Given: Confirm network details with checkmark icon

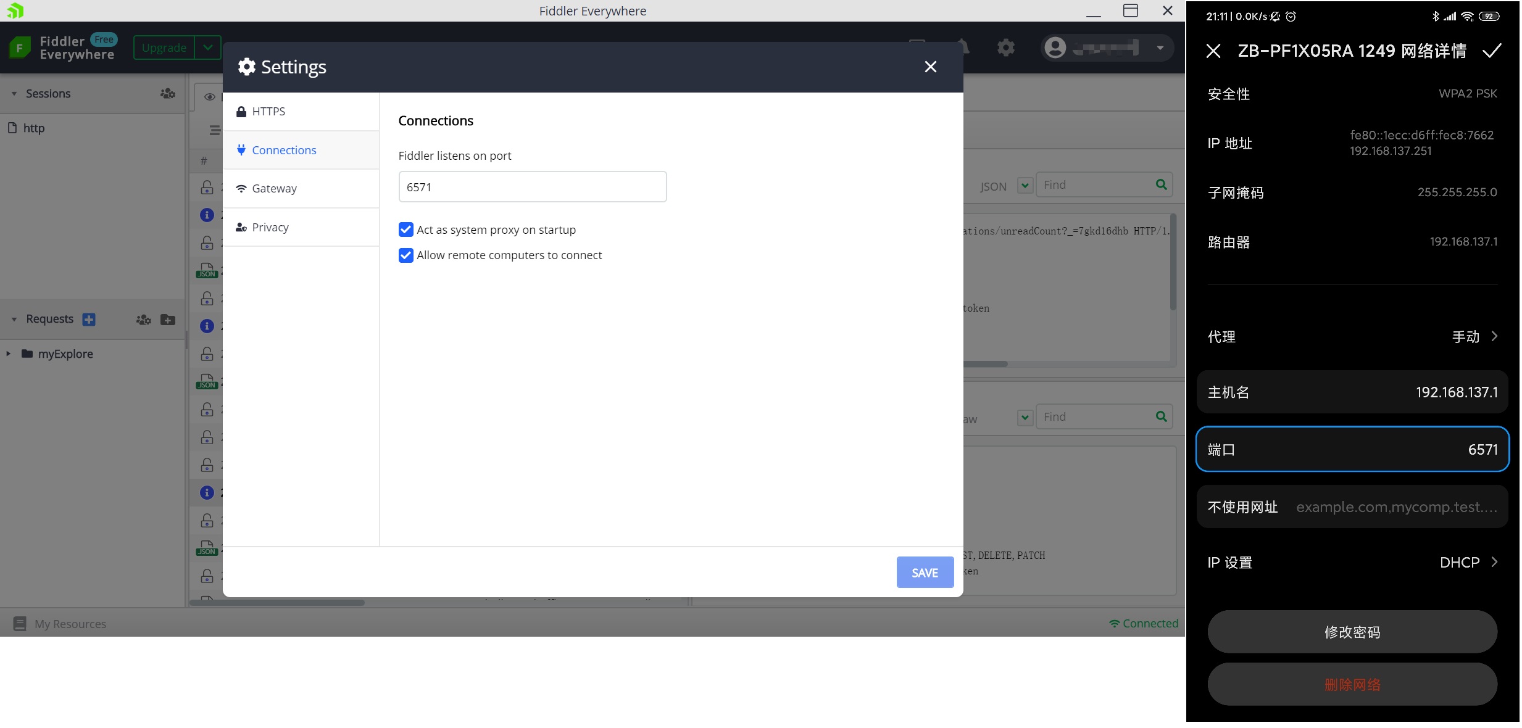Looking at the screenshot, I should (x=1492, y=51).
